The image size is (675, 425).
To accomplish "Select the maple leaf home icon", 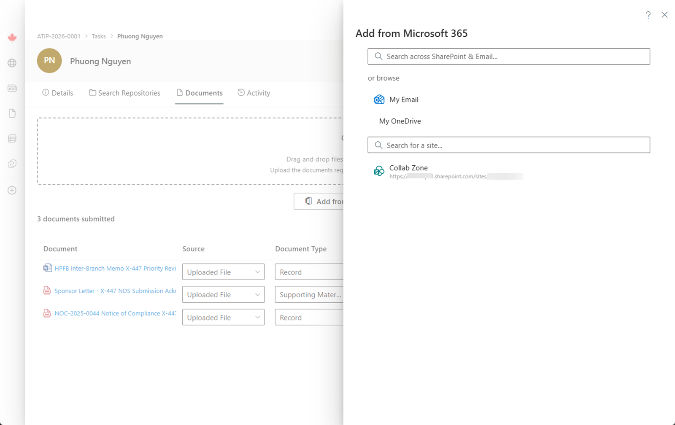I will 12,38.
